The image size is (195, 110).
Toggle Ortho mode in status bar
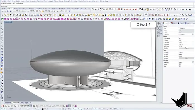pos(69,109)
